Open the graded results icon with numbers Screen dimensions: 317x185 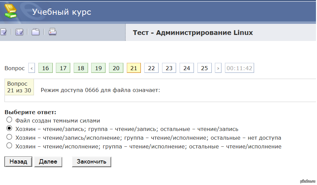[x=19, y=32]
